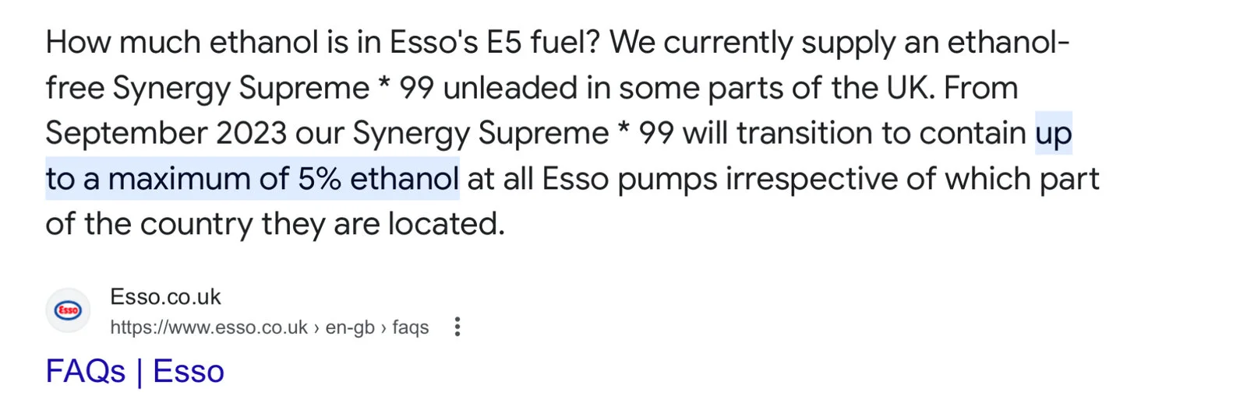Click the highlighted word "up" at line end
Image resolution: width=1247 pixels, height=406 pixels.
pyautogui.click(x=1053, y=133)
